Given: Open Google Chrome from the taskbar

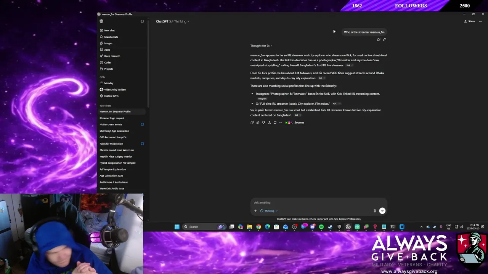Looking at the screenshot, I should tap(258, 227).
